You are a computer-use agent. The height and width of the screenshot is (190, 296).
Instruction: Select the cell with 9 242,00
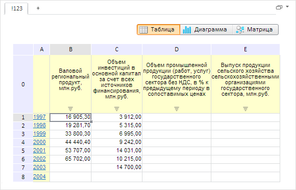[x=117, y=142]
